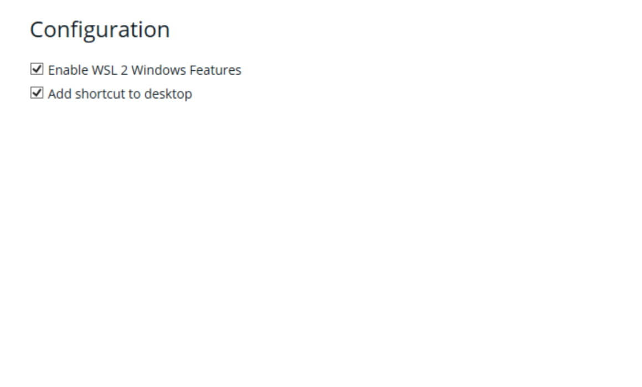Disable WSL 2 Windows Features installation option

(37, 69)
